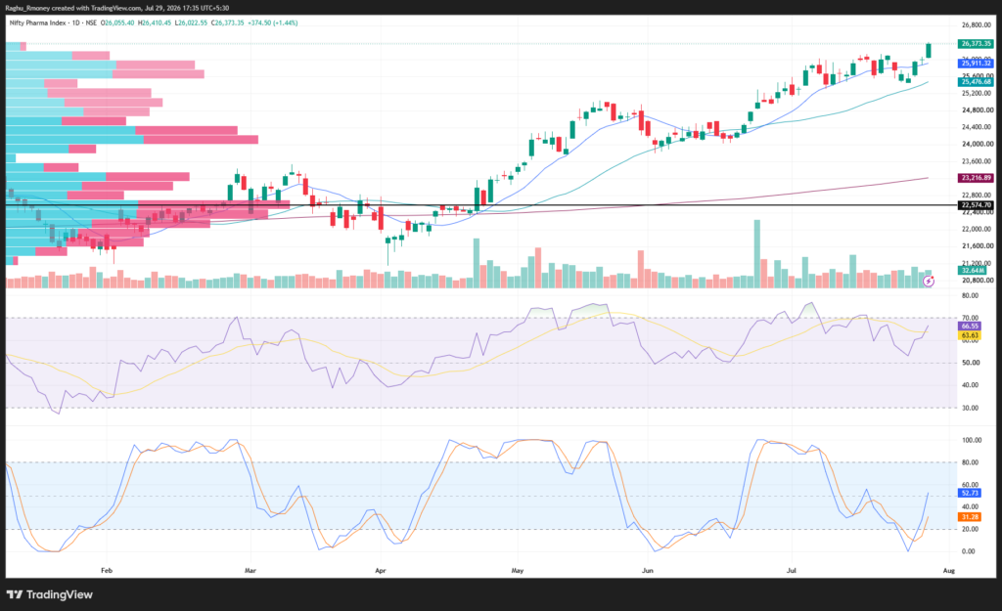Click the Jun date on time axis
The width and height of the screenshot is (1002, 611).
648,570
